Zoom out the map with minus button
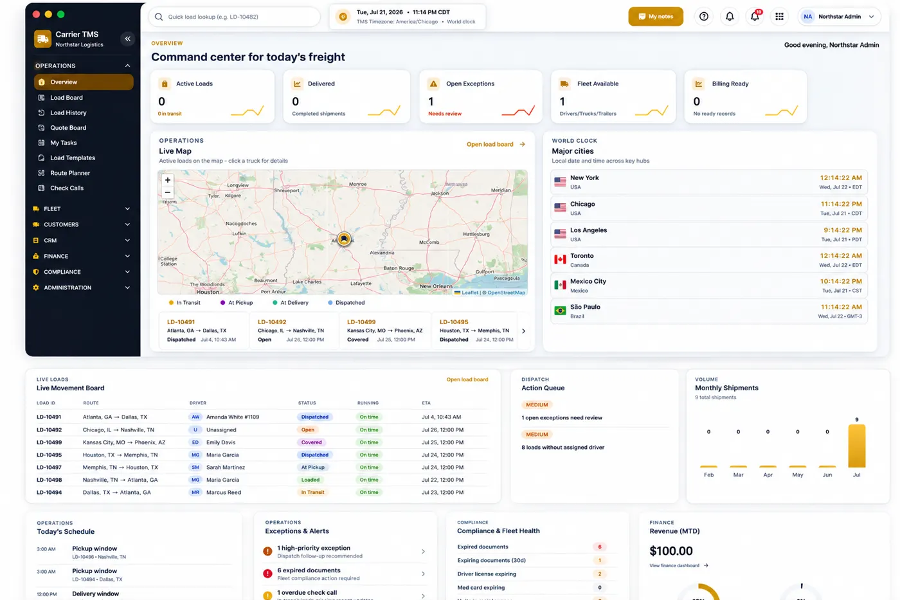Screen dimensions: 900x600 coord(168,192)
